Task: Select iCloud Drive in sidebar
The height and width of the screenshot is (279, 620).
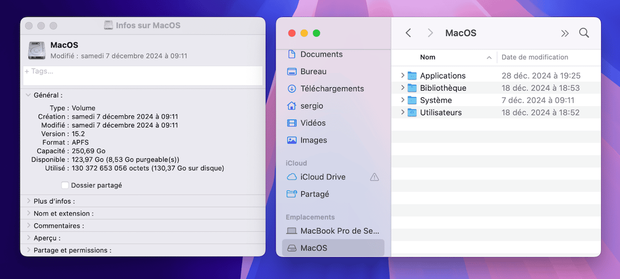Action: 323,177
